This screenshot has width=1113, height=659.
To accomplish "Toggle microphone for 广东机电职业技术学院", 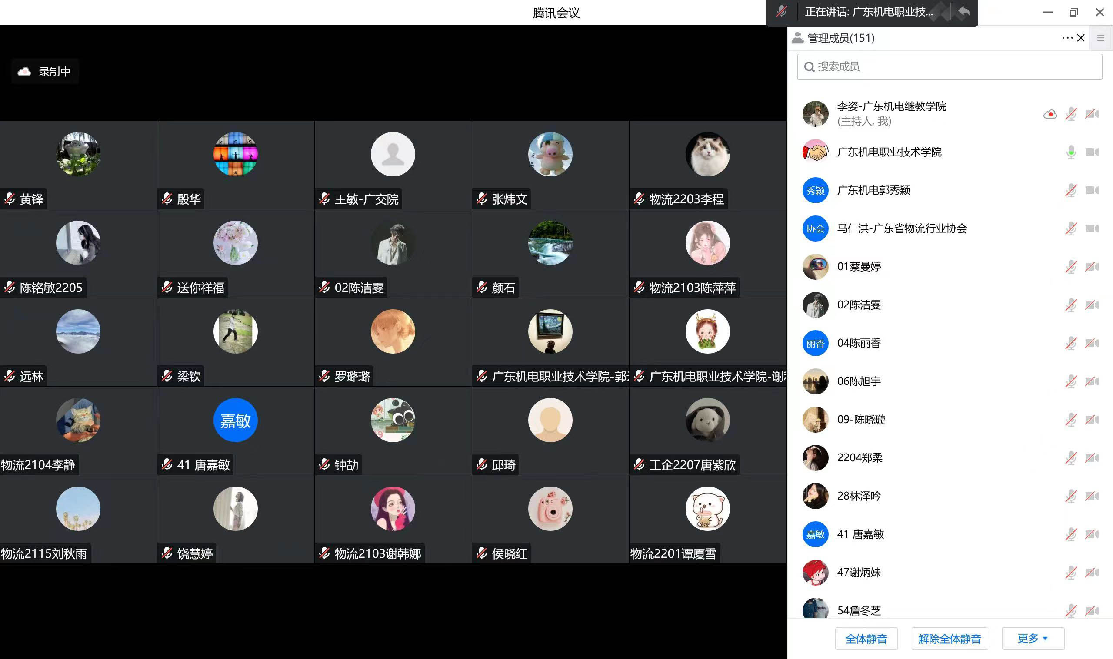I will click(1071, 152).
